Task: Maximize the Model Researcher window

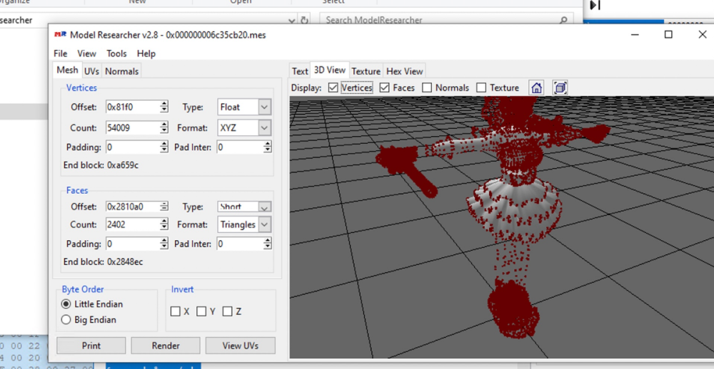Action: coord(668,34)
